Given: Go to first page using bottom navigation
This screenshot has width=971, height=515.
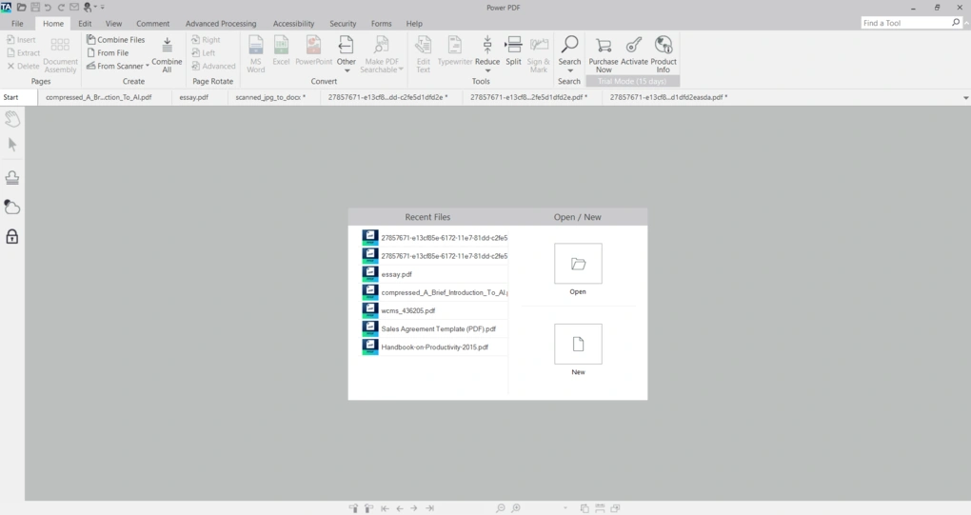Looking at the screenshot, I should click(386, 508).
